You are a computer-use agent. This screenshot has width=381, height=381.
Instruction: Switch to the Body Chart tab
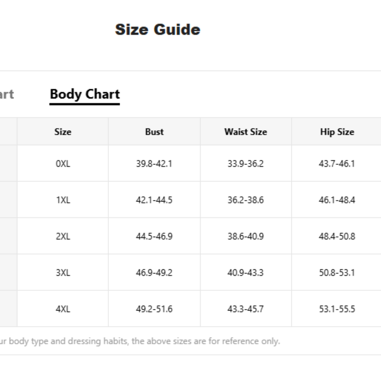point(85,94)
